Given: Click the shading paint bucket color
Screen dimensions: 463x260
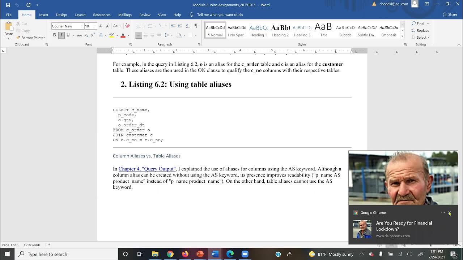Looking at the screenshot, I should coord(179,35).
